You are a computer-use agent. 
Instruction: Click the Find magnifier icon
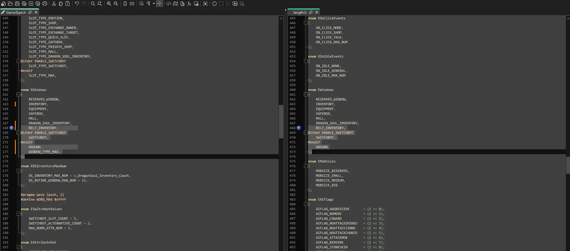pyautogui.click(x=93, y=4)
